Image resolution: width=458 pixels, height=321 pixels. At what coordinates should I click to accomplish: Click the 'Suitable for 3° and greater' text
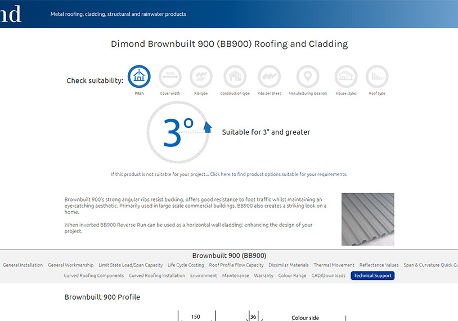pyautogui.click(x=266, y=132)
